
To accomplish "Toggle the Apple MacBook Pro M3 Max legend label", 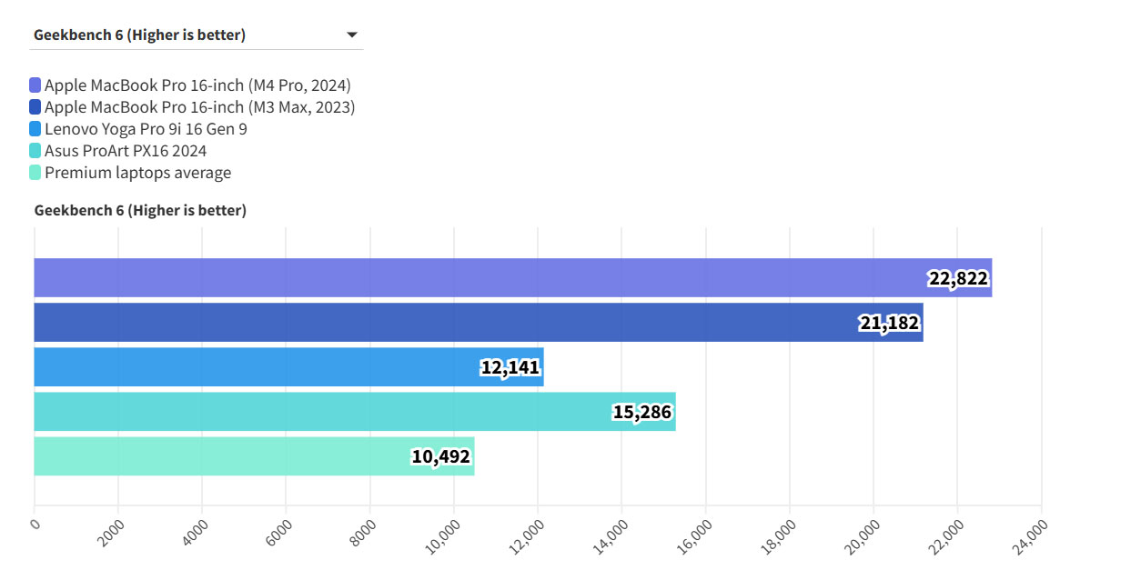I will point(199,107).
